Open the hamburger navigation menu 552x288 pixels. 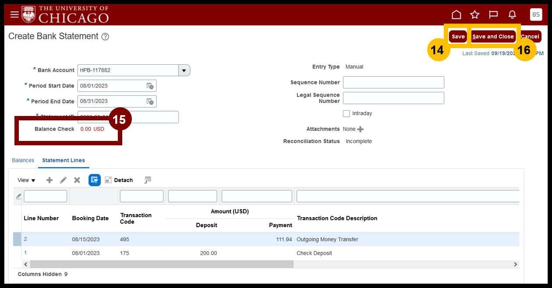pos(14,15)
